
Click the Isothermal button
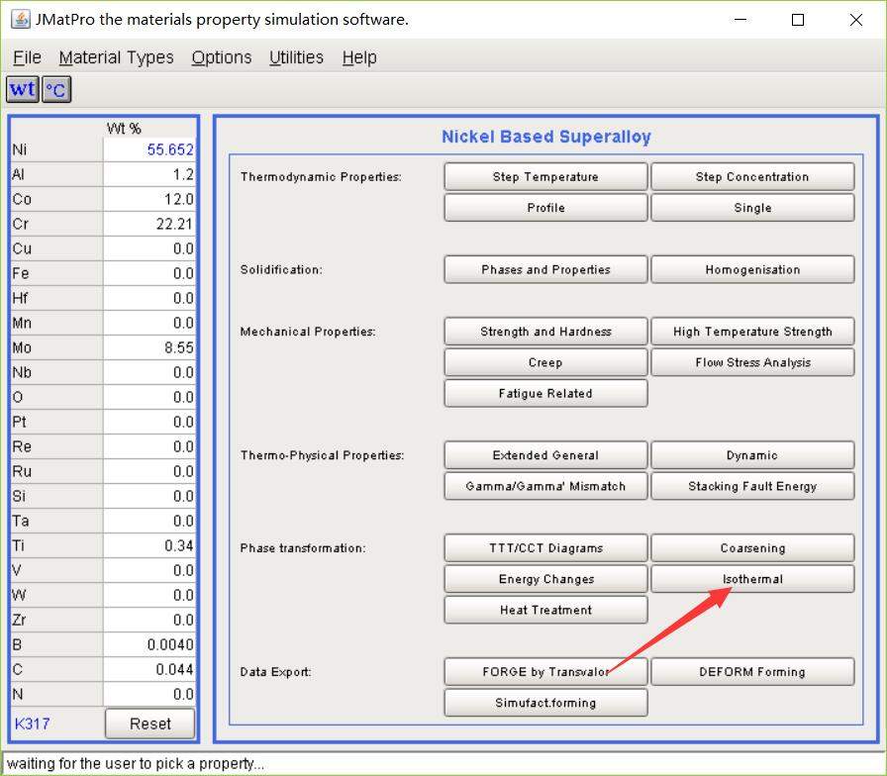click(x=752, y=579)
